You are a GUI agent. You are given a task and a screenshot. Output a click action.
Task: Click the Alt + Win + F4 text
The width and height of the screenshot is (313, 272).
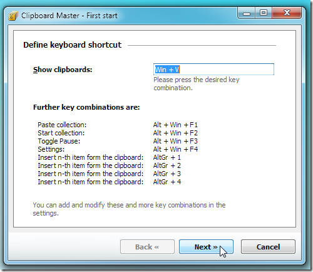point(175,149)
